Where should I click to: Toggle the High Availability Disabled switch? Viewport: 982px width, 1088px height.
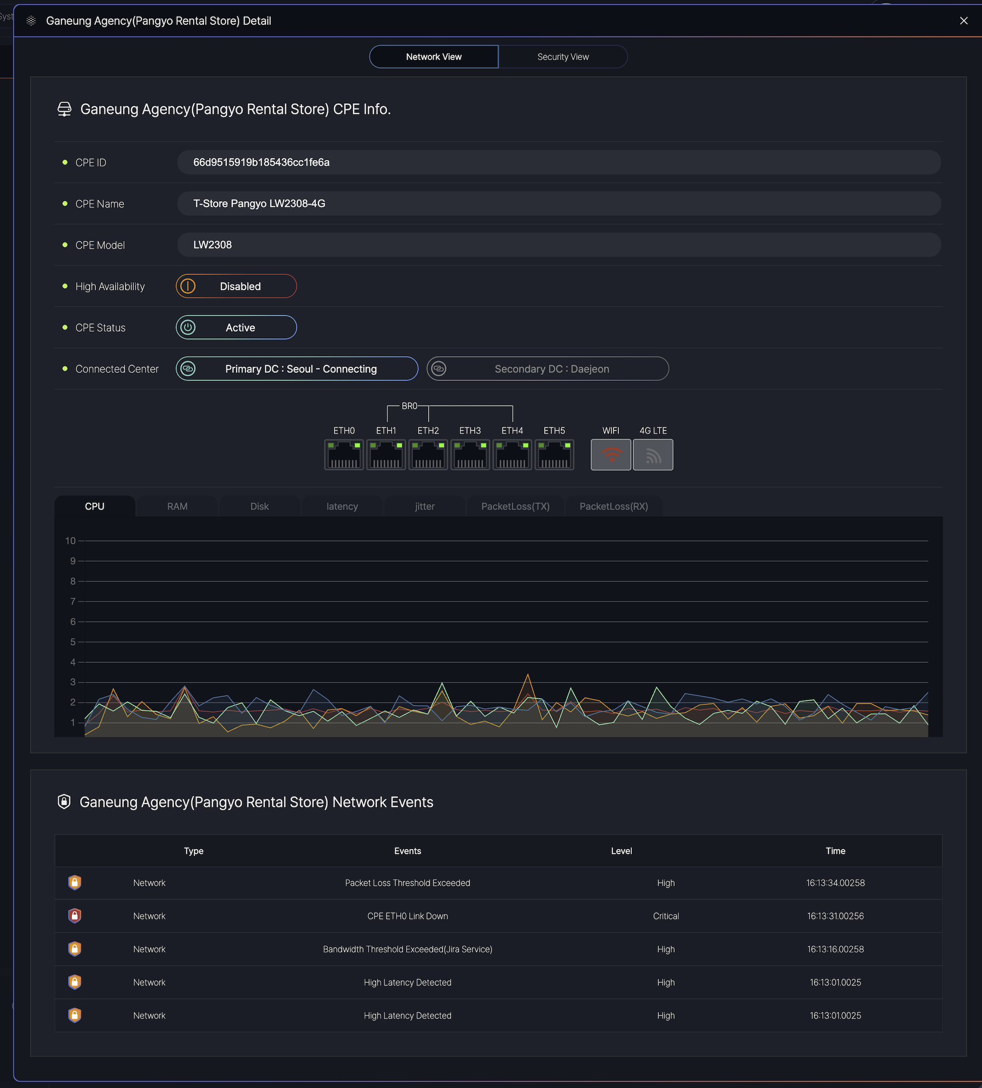coord(236,286)
